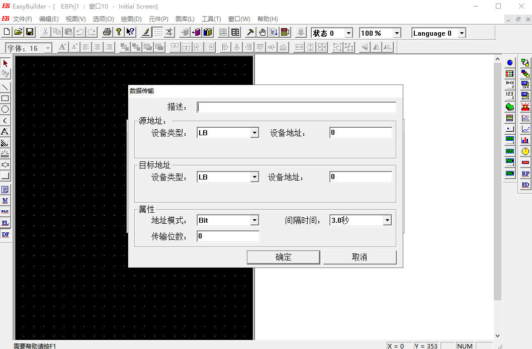Screen dimensions: 532x349
Task: Select the blue Bit Lamp icon
Action: click(x=509, y=63)
